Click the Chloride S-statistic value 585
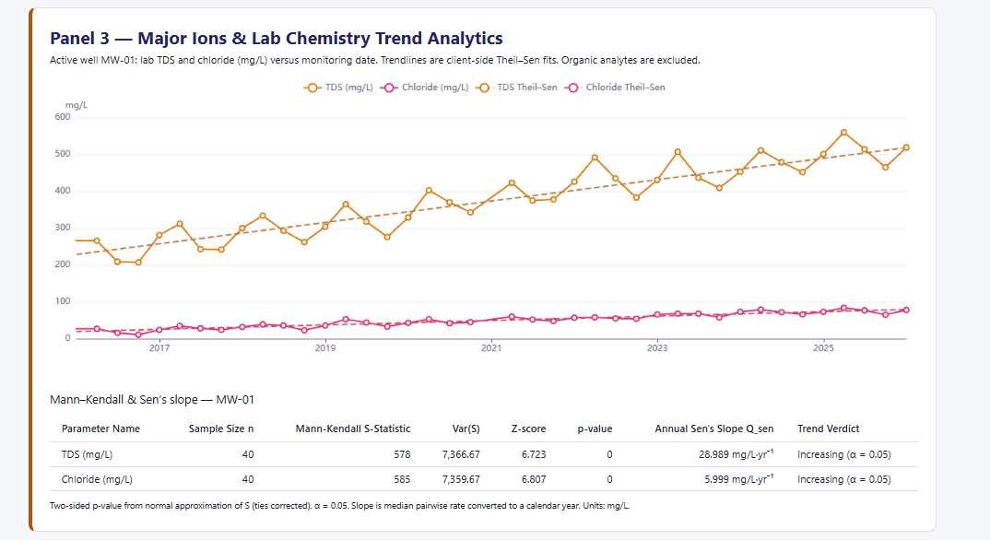 click(402, 479)
